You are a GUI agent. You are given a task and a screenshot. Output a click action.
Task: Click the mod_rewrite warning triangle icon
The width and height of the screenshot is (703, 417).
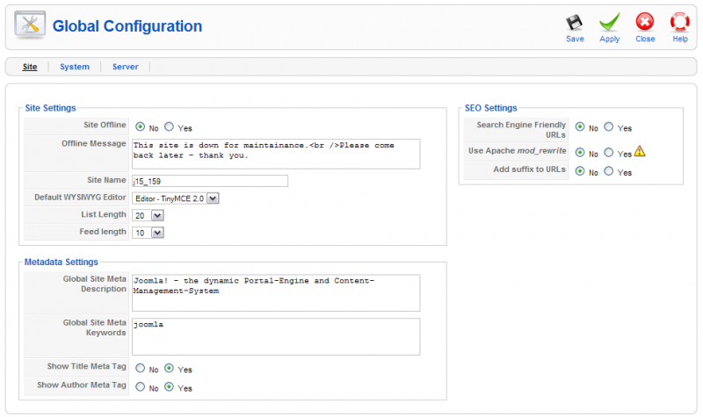pos(640,151)
